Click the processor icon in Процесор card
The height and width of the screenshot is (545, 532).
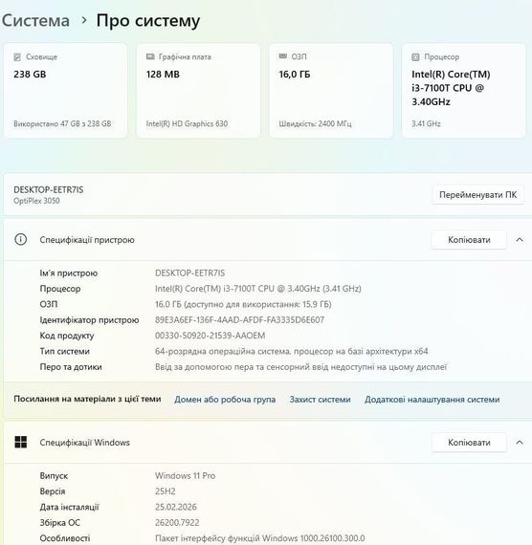pyautogui.click(x=415, y=57)
